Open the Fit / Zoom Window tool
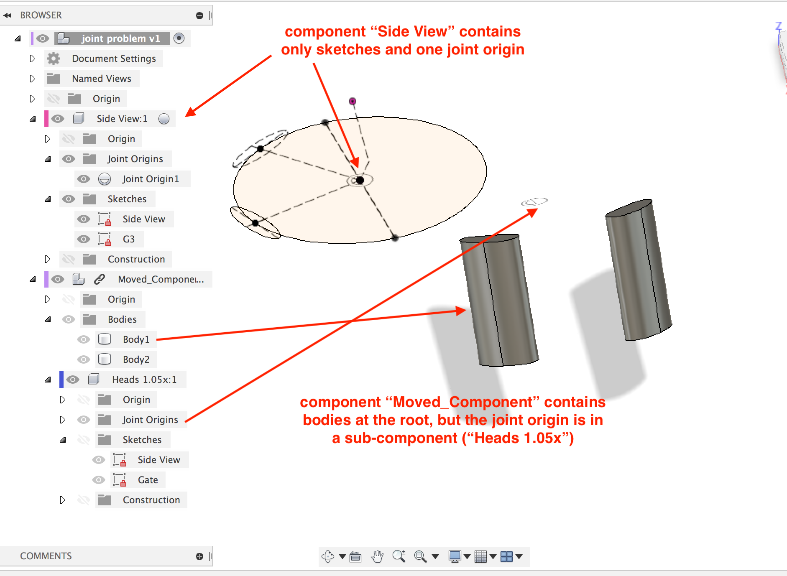This screenshot has width=787, height=576. 420,557
